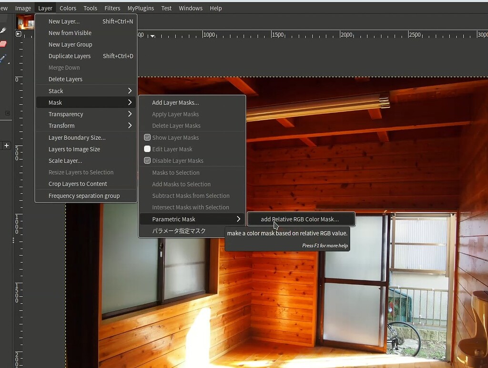The height and width of the screenshot is (368, 488).
Task: Select New Layer from the Layer menu
Action: (63, 21)
